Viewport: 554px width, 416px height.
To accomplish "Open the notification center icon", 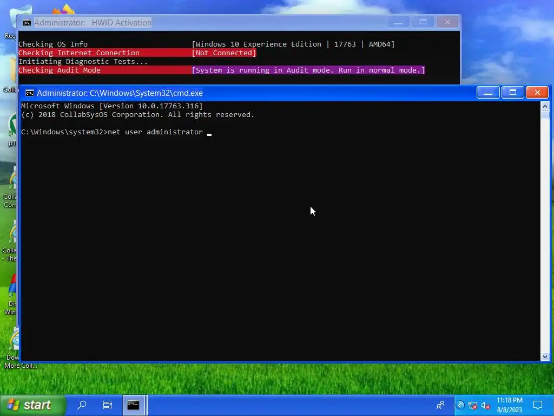I will click(538, 405).
